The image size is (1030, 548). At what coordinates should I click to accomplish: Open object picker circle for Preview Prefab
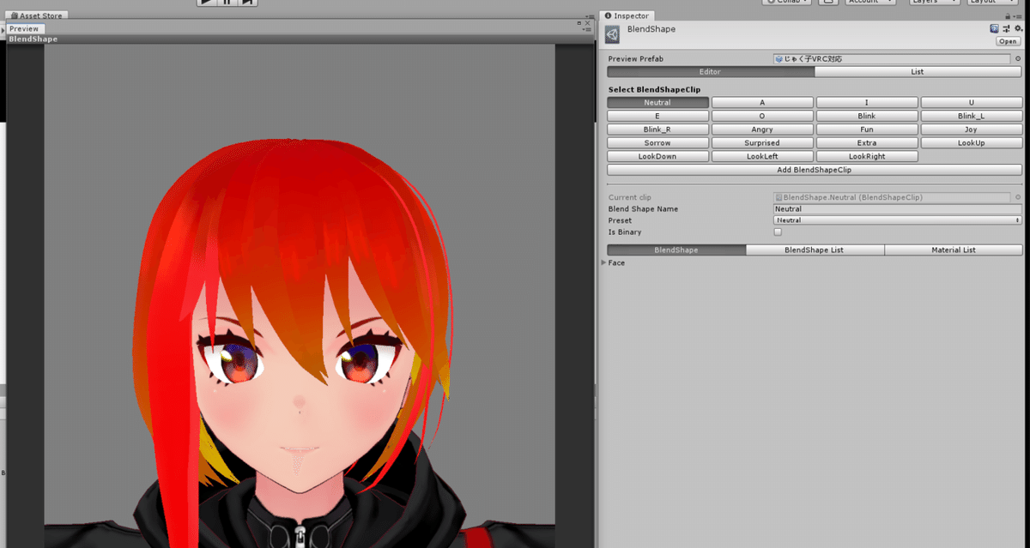[1018, 59]
